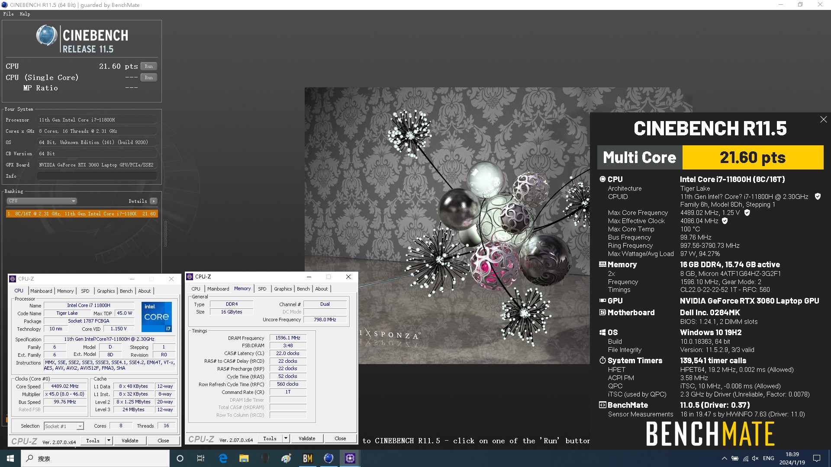831x467 pixels.
Task: Select CPU tab in CPU-Z Memory window
Action: pos(196,289)
